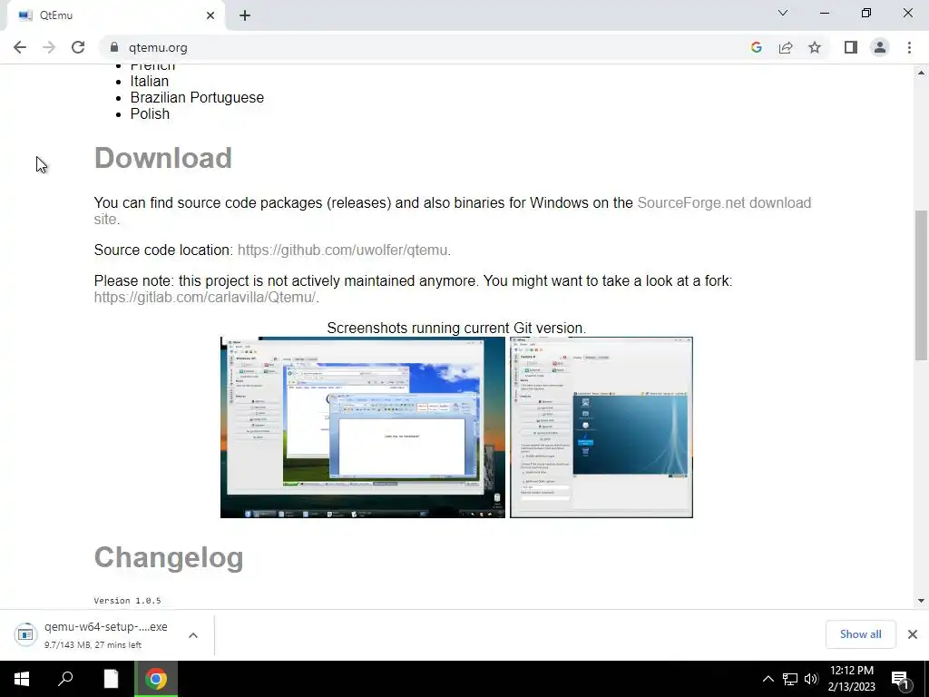Show hidden system tray icons
The image size is (929, 697).
(x=768, y=679)
